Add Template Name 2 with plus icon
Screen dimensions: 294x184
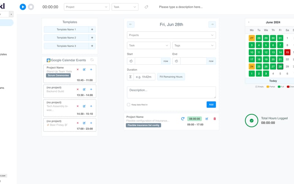[x=92, y=38]
